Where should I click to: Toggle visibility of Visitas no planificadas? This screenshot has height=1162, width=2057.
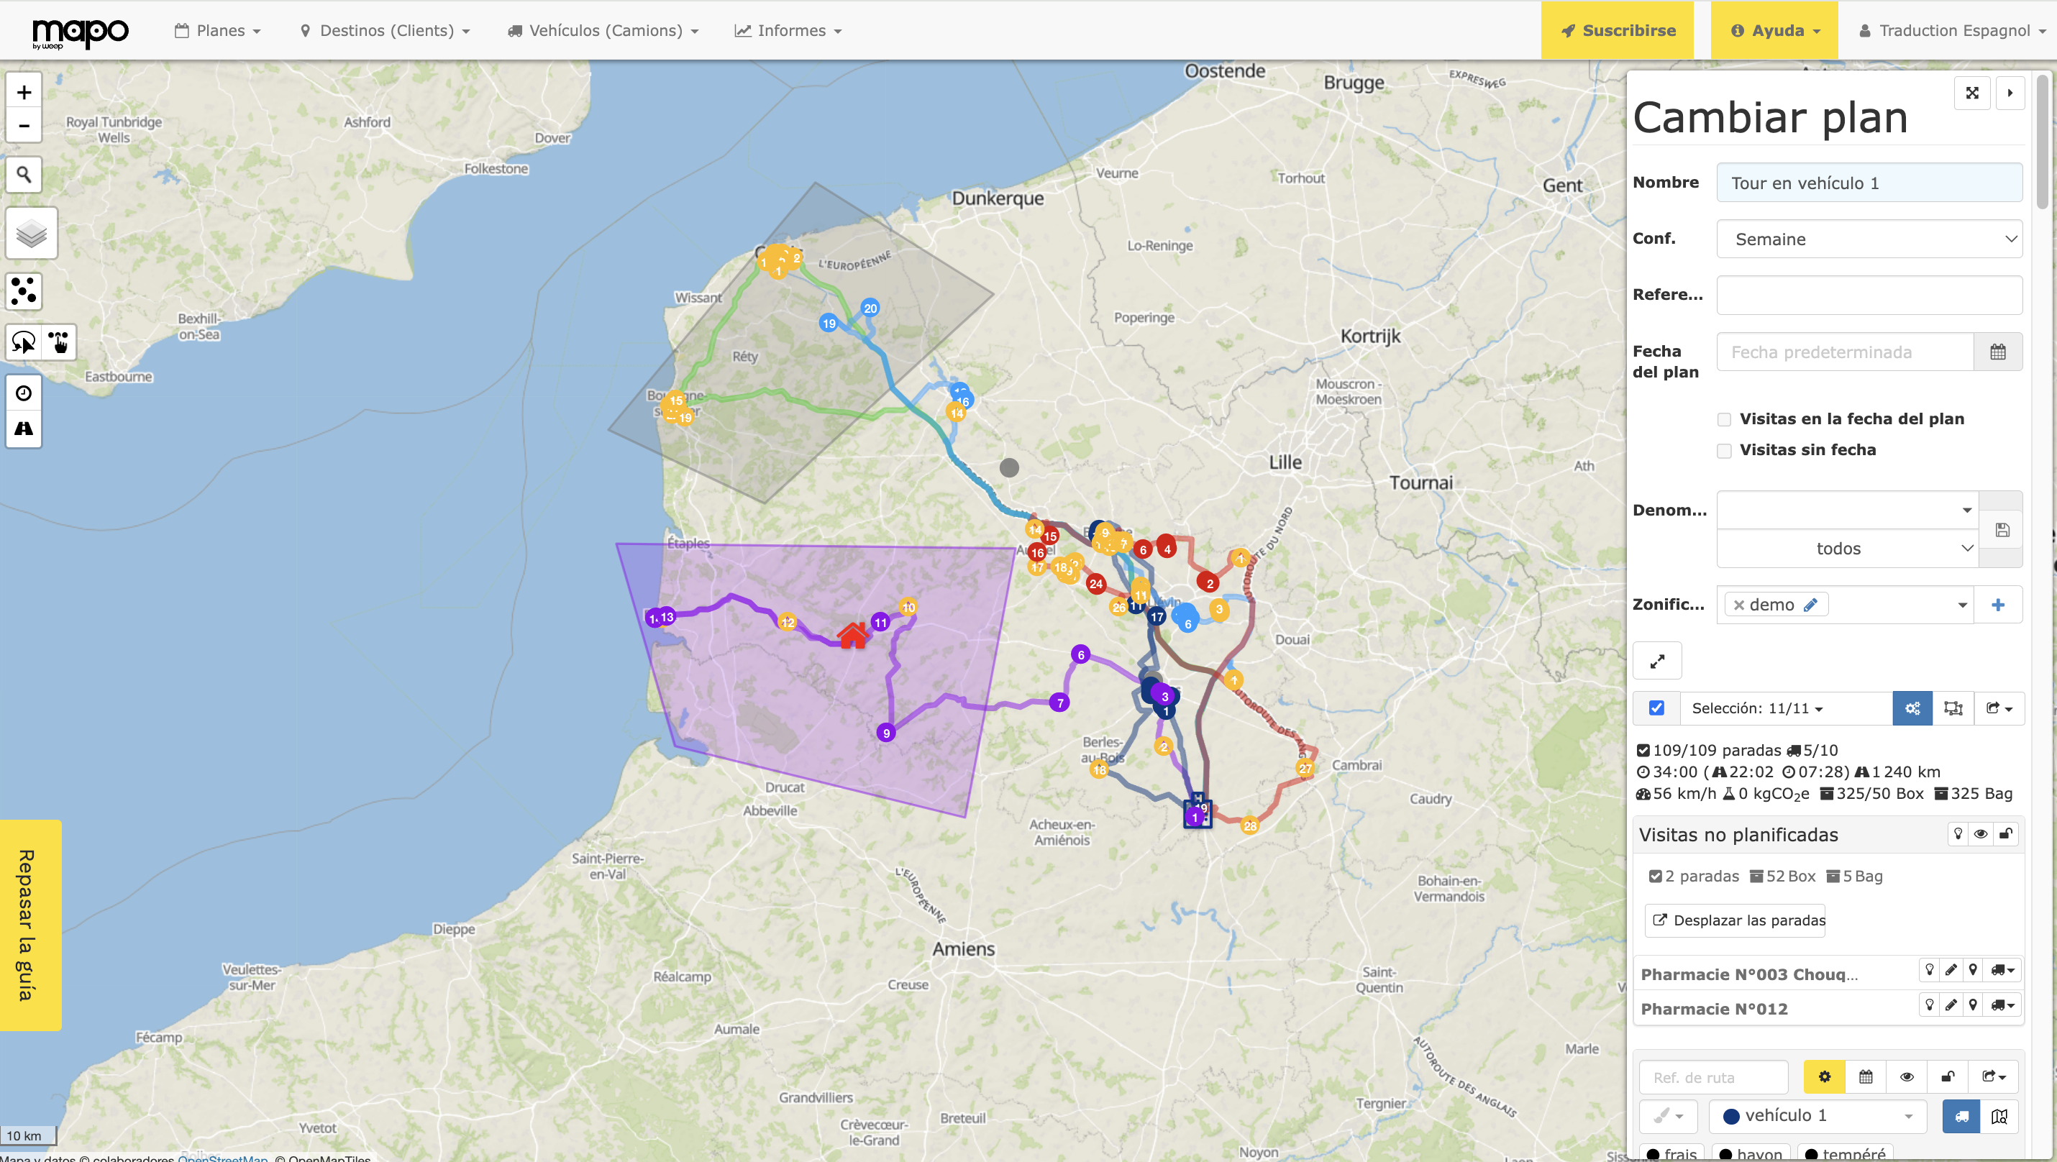(x=1980, y=833)
